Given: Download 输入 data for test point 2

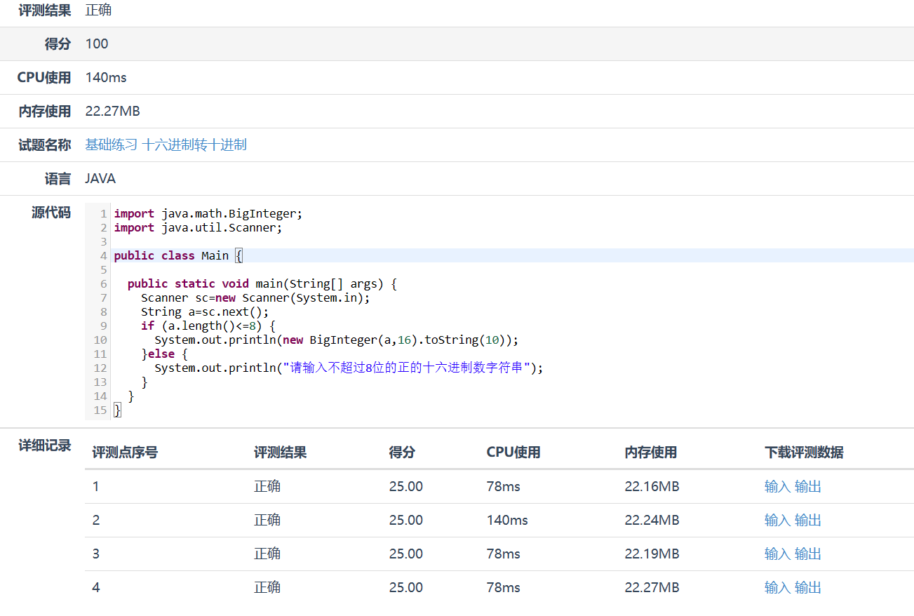Looking at the screenshot, I should coord(777,521).
